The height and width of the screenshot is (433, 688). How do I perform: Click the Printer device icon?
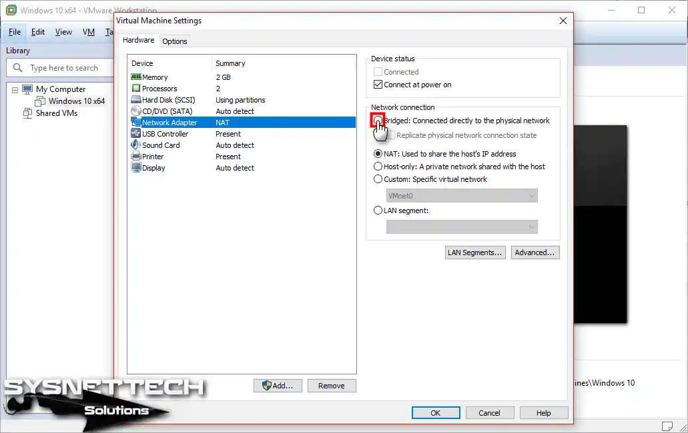pos(136,157)
